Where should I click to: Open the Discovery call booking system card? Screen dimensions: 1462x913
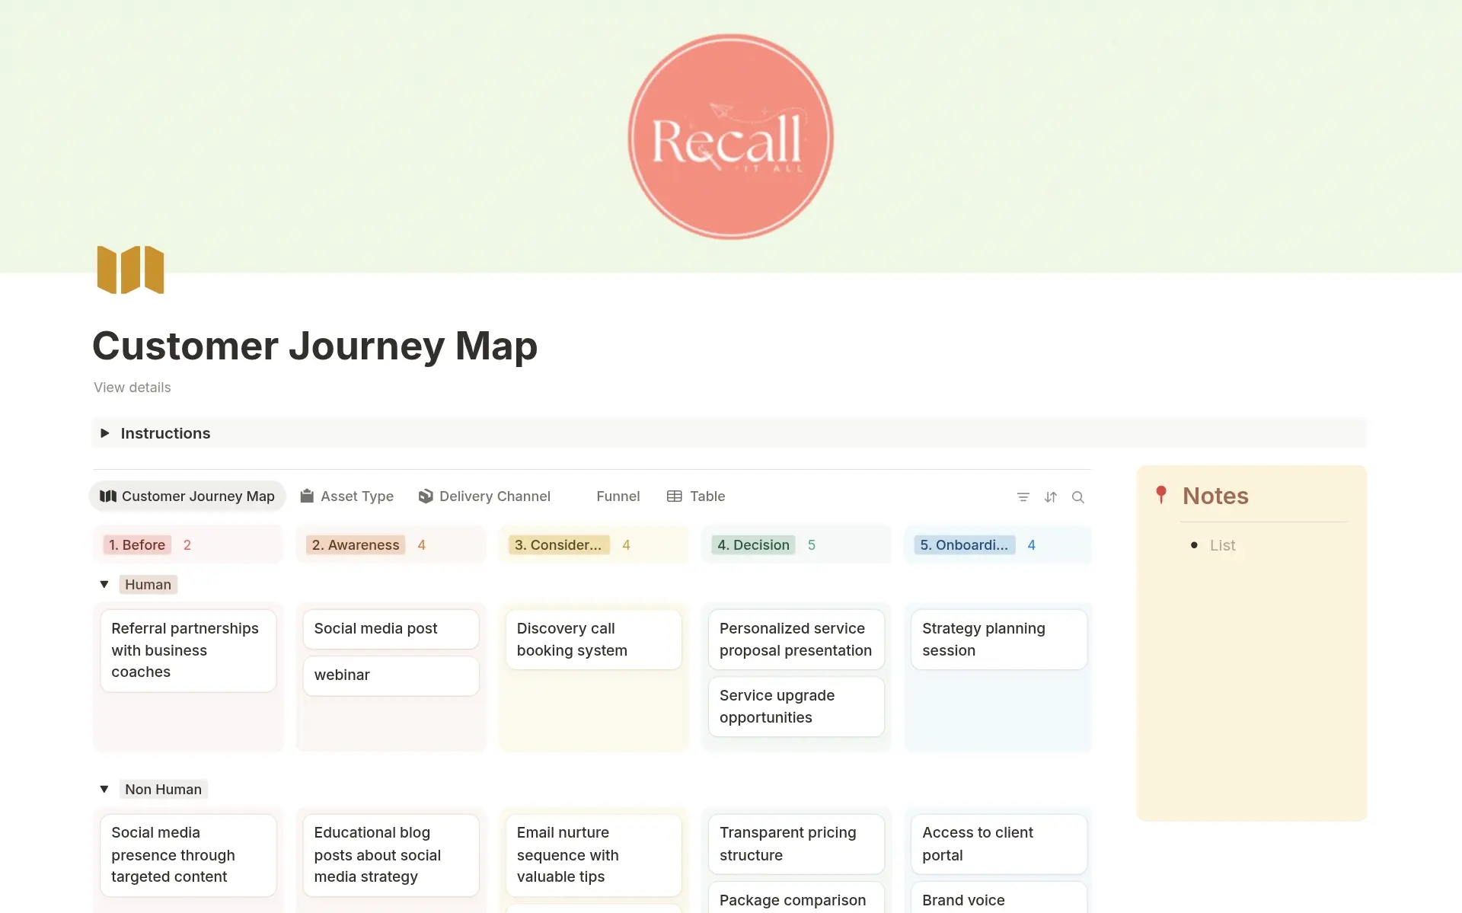coord(593,640)
